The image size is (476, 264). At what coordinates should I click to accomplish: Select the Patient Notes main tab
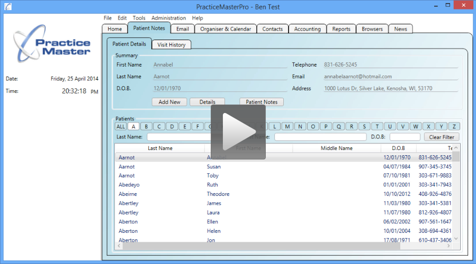tap(149, 28)
